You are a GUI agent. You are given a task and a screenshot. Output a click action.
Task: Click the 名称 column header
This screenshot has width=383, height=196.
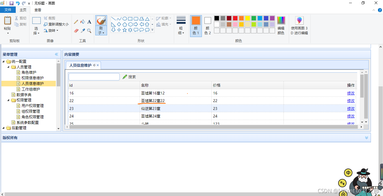pyautogui.click(x=176, y=85)
